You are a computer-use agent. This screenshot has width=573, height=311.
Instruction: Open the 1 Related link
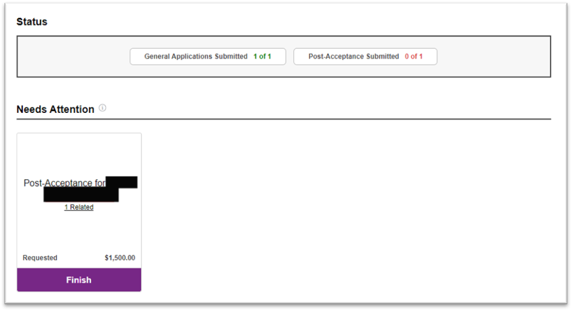pyautogui.click(x=79, y=207)
